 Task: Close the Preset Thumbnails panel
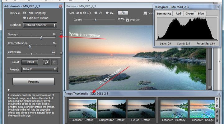point(219,94)
